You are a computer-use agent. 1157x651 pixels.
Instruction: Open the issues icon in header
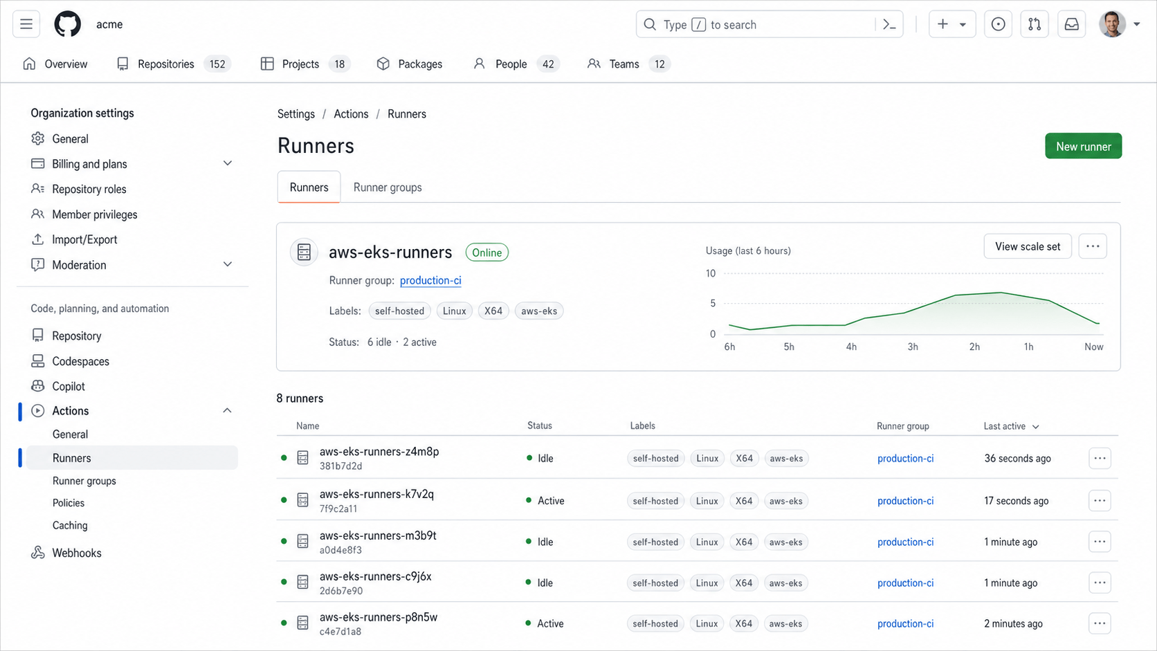pyautogui.click(x=998, y=24)
